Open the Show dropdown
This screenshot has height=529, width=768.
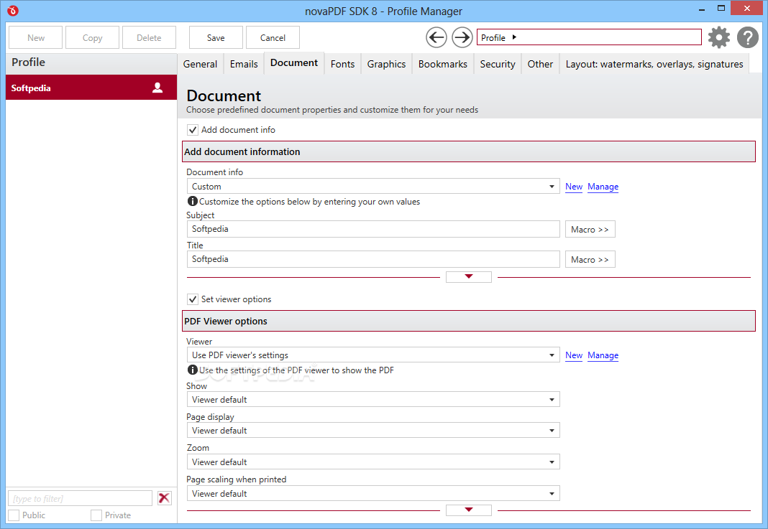click(x=373, y=399)
